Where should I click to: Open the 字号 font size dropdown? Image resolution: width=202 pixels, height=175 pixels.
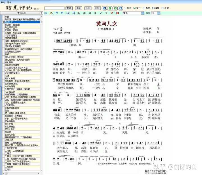159,13
